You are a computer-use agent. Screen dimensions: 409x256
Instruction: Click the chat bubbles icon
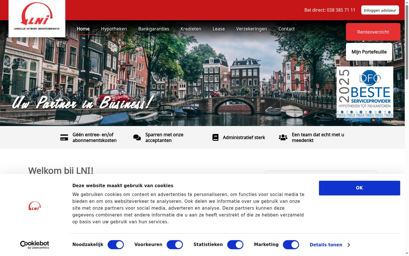tap(137, 137)
